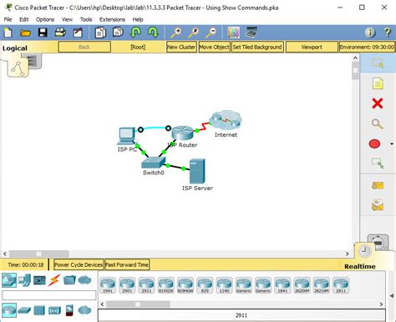Click the workspace horizontal scrollbar thumb
Viewport: 396px width, 322px height.
tap(39, 254)
